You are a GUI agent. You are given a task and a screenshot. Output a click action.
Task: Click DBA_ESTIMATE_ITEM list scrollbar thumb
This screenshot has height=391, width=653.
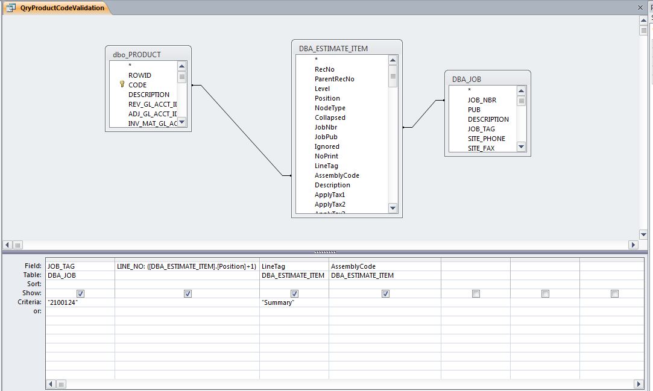click(x=393, y=76)
